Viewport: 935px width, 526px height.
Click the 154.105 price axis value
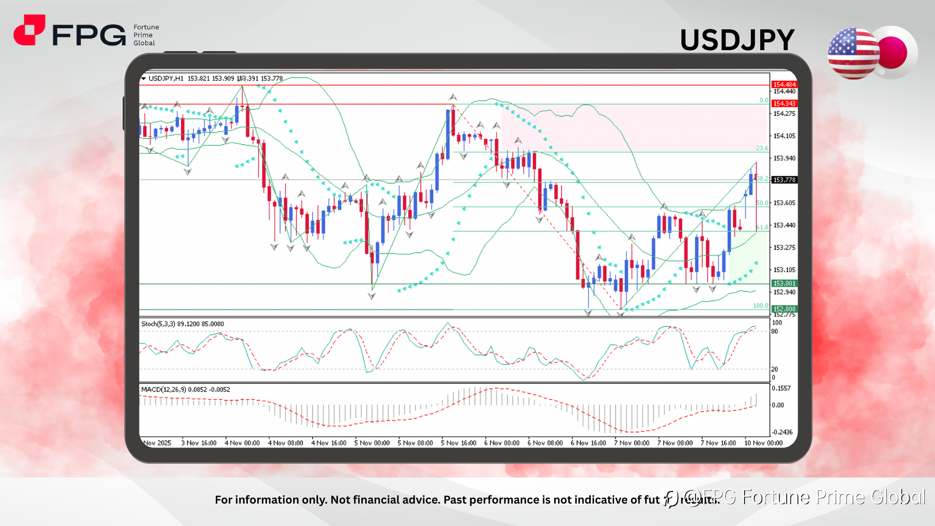click(x=784, y=136)
